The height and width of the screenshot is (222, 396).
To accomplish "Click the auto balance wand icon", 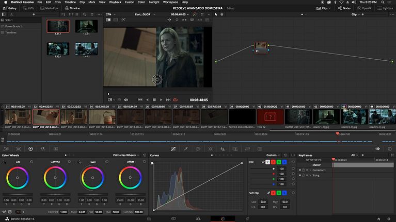I will pos(4,212).
